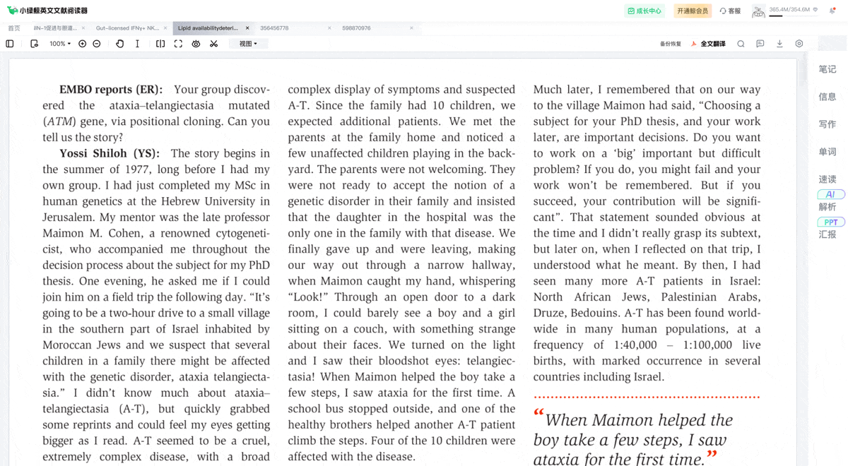This screenshot has height=466, width=848.
Task: Toggle the eye protection mode icon
Action: click(x=196, y=44)
